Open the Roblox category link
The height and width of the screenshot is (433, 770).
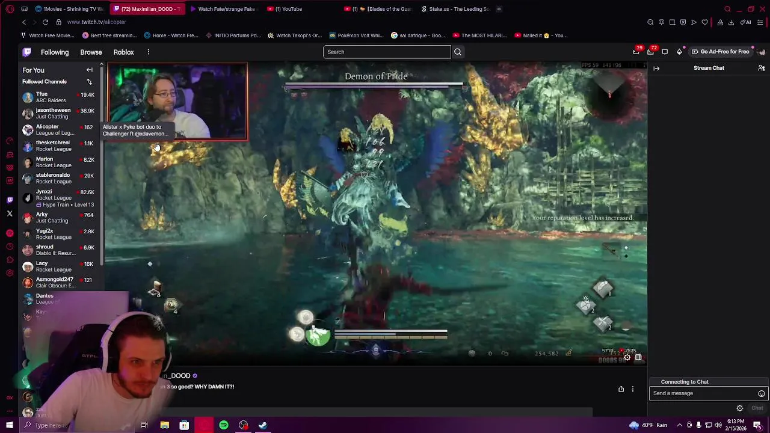pyautogui.click(x=124, y=52)
